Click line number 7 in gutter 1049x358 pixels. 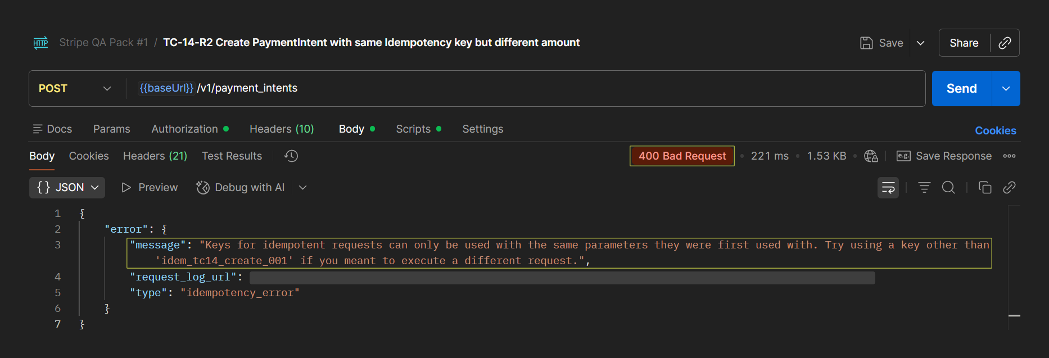57,324
